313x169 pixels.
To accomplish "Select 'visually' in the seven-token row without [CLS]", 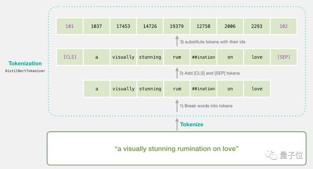I will (x=123, y=89).
